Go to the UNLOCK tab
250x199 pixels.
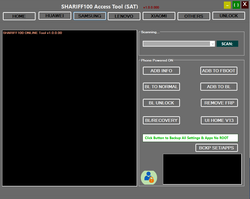pos(228,16)
